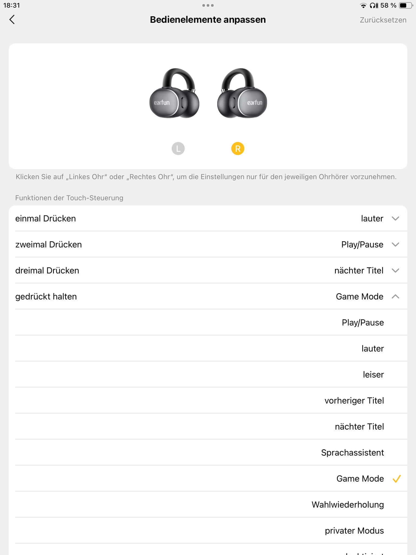Screen dimensions: 416x555
Task: Select the right earbud R badge
Action: point(238,149)
